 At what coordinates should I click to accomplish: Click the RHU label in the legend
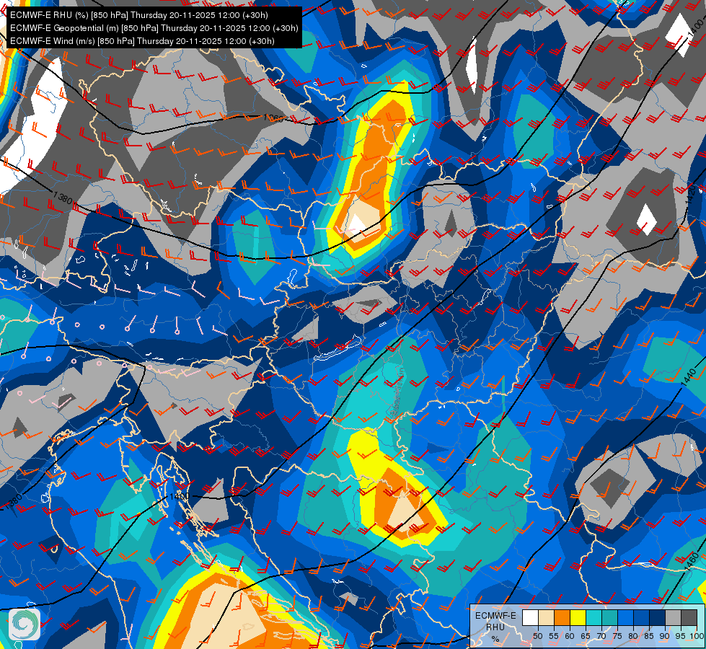click(495, 627)
